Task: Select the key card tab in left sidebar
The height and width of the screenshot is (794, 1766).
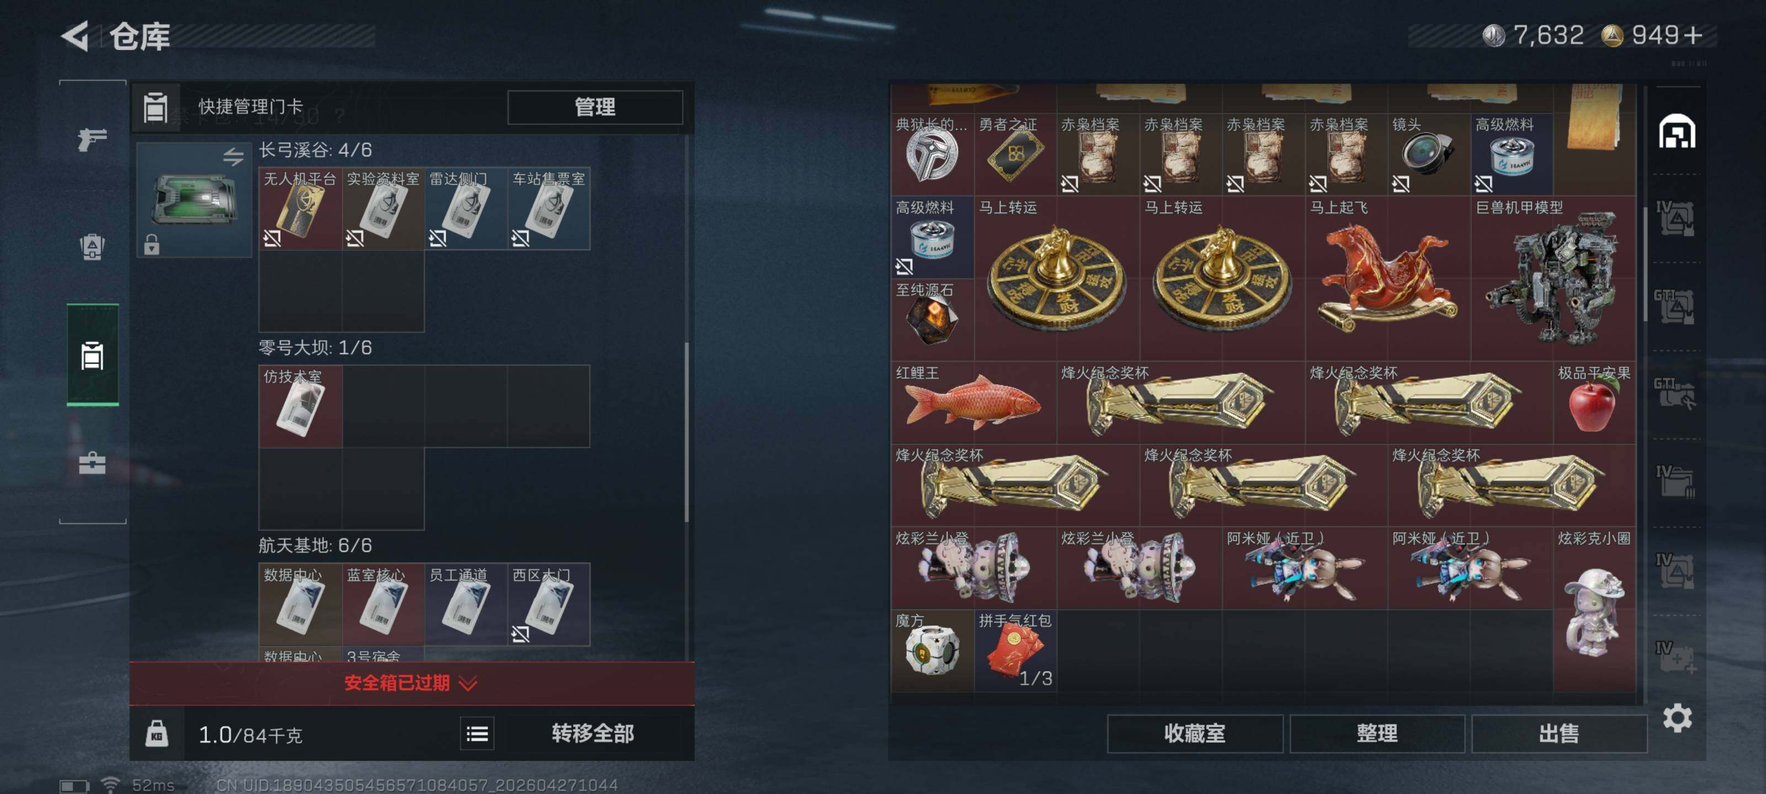Action: (93, 355)
